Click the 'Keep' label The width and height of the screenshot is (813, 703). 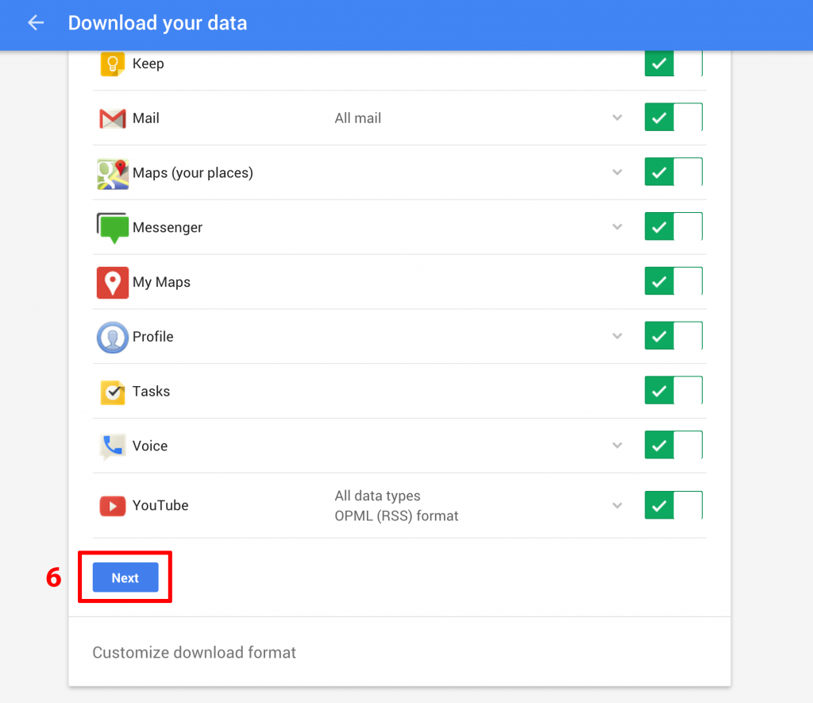pos(148,64)
